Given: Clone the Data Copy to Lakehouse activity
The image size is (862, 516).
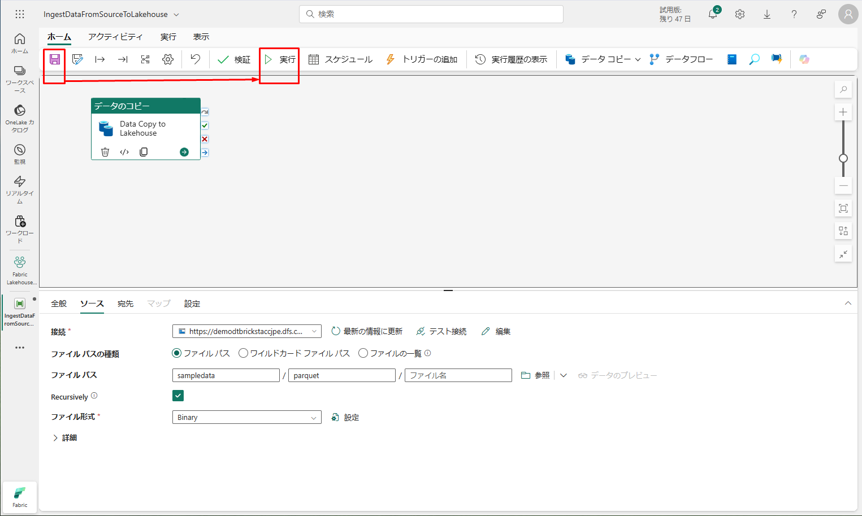Looking at the screenshot, I should 144,152.
